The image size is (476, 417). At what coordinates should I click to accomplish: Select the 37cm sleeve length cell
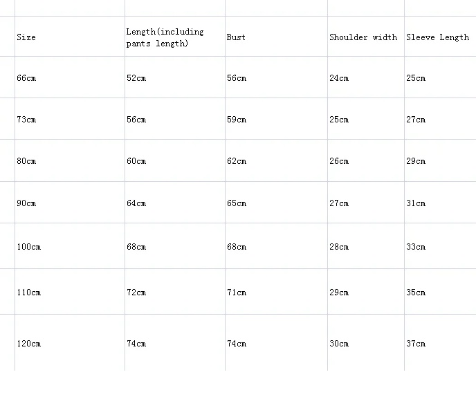click(x=440, y=343)
